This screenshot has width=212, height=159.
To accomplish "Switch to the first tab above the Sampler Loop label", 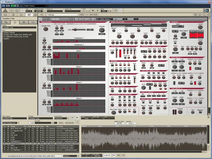I will 6,22.
